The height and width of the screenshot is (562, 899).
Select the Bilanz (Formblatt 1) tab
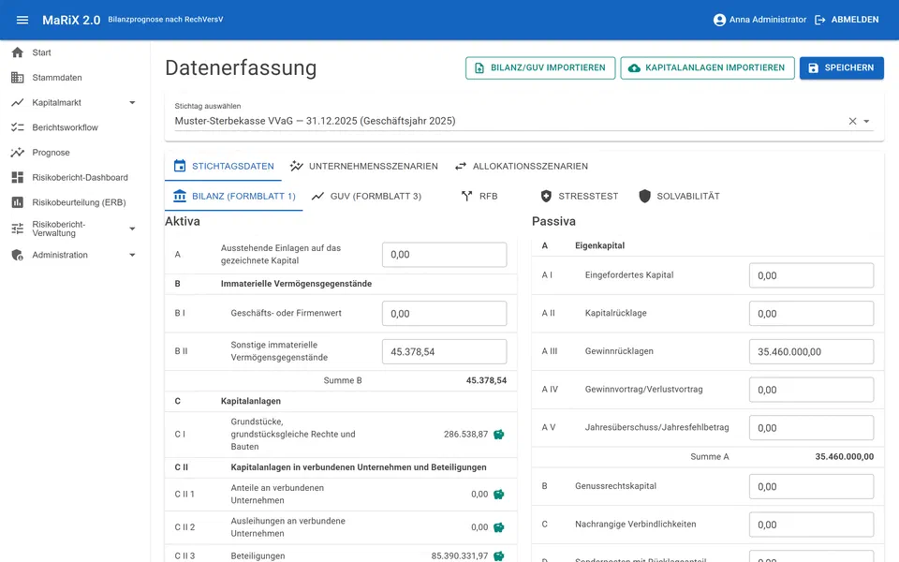click(234, 196)
